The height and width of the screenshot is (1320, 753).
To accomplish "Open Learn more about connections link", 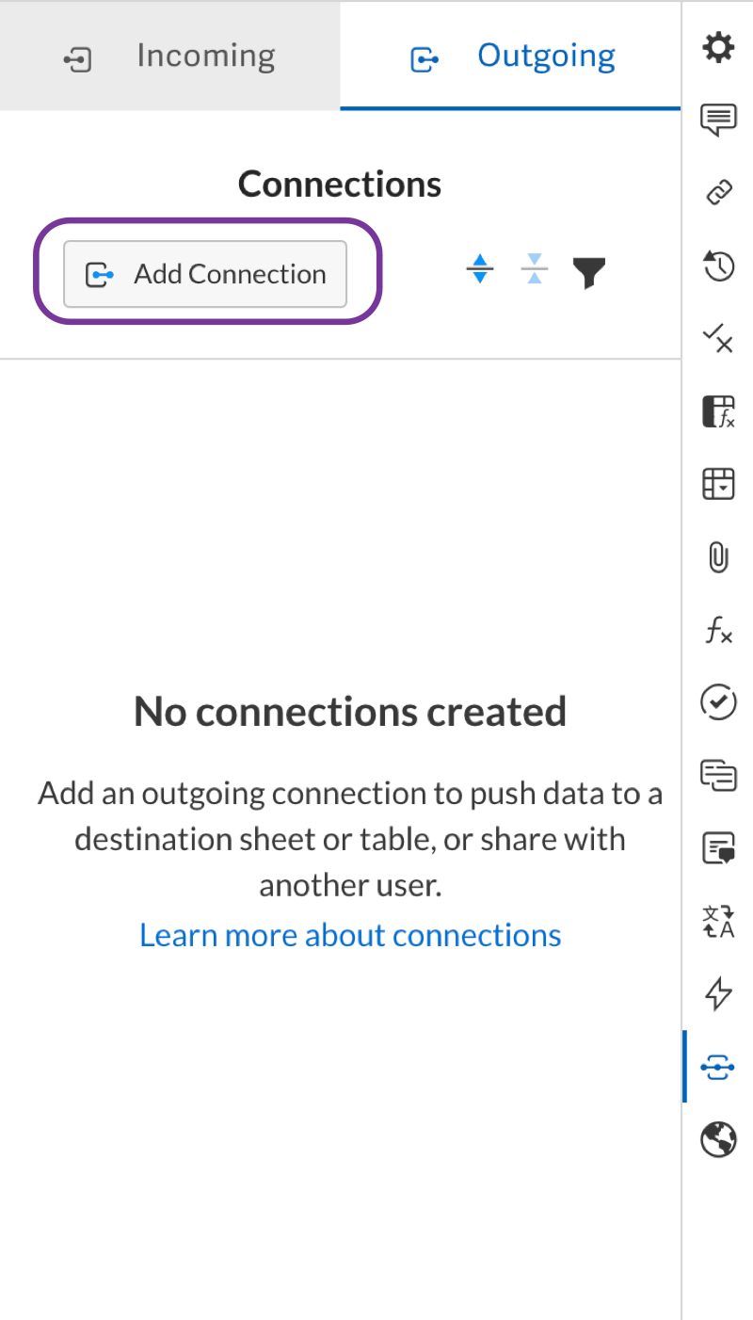I will [x=350, y=935].
